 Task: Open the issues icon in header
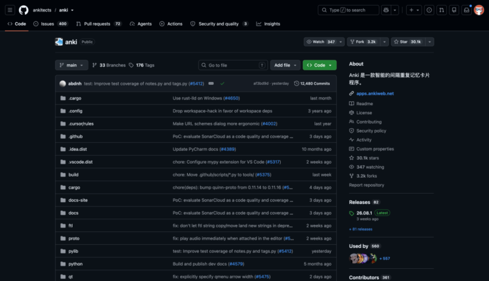click(x=429, y=10)
